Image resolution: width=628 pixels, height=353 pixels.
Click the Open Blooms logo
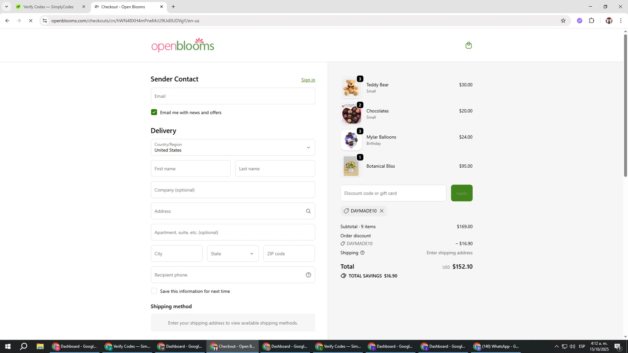183,45
